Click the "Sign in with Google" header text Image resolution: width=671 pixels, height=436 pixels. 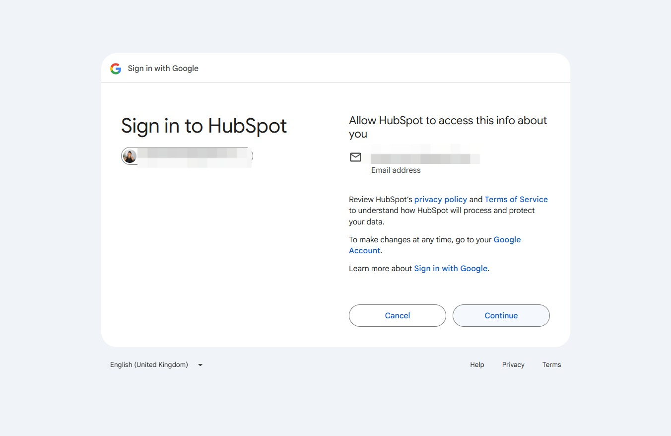point(163,69)
